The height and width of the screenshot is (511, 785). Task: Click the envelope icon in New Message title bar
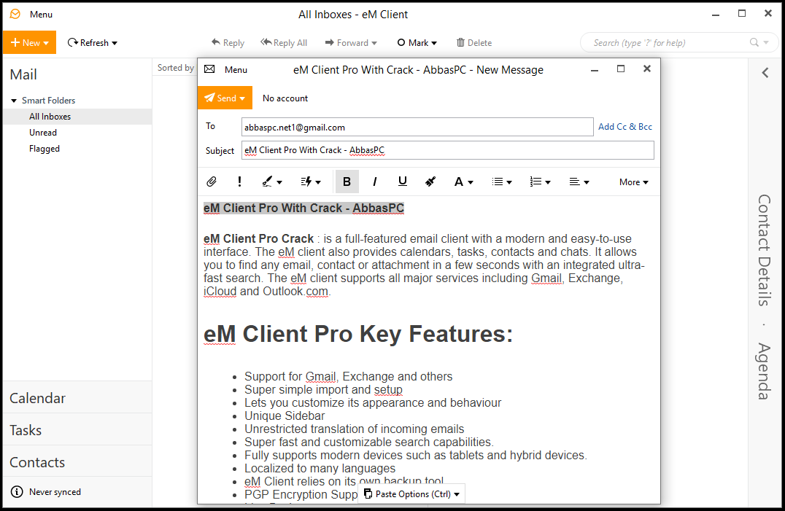click(x=210, y=69)
